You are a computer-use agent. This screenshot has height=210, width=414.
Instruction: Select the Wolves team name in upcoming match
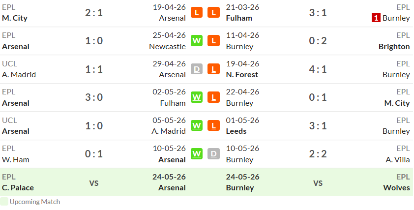pyautogui.click(x=397, y=188)
